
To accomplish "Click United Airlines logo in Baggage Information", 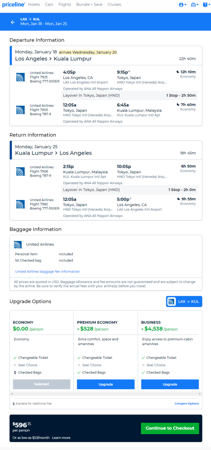I will pos(18,245).
